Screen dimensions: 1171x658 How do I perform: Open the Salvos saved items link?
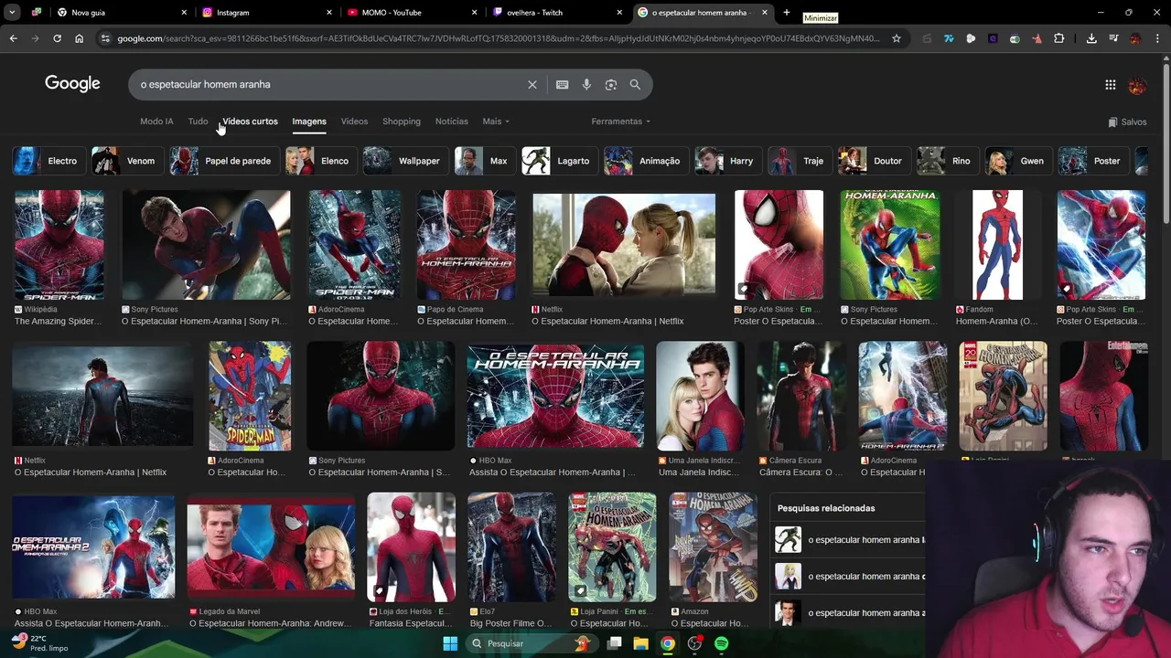tap(1127, 122)
